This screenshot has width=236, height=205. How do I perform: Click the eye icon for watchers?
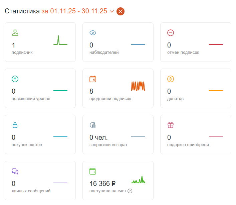pyautogui.click(x=93, y=33)
